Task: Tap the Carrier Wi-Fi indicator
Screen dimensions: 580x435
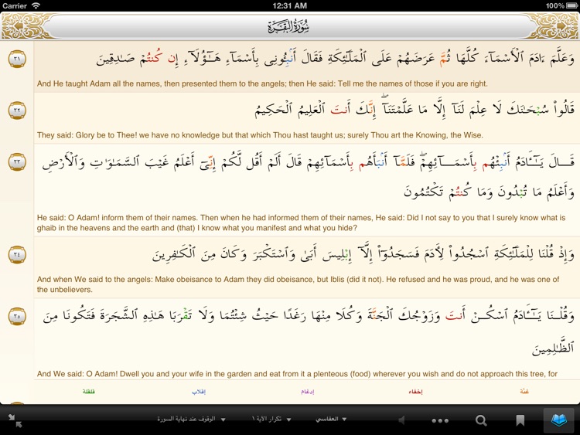Action: 21,5
